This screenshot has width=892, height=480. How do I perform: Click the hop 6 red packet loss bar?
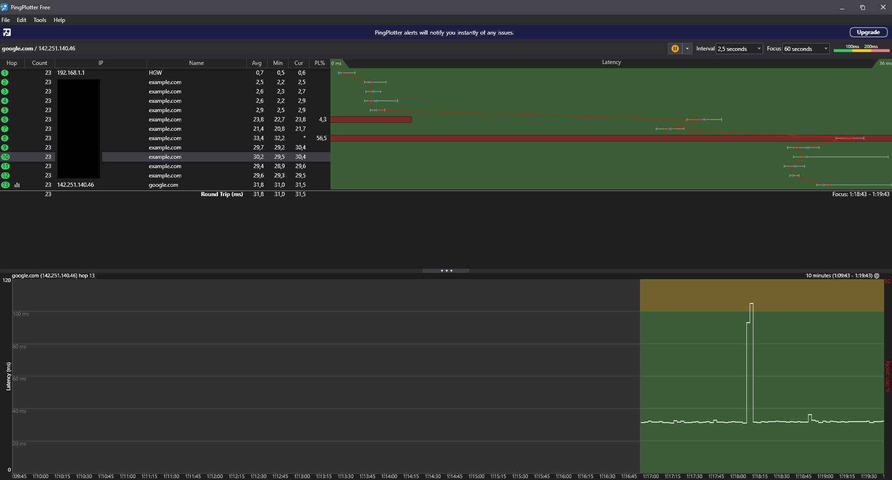coord(371,120)
